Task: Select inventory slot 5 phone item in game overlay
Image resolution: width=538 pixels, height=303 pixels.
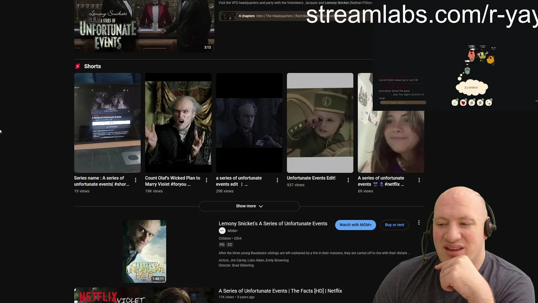Action: pyautogui.click(x=488, y=102)
